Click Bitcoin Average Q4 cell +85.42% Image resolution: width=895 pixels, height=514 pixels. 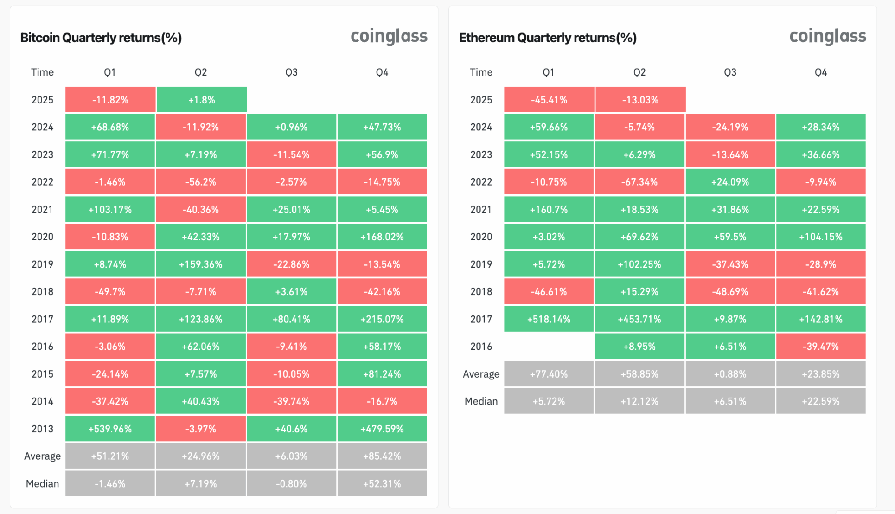pos(382,456)
